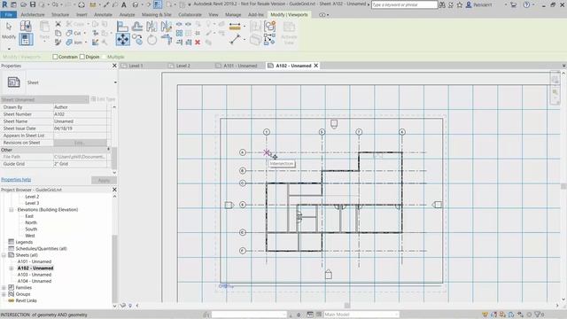Click Print in quick access toolbar
Viewport: 567px width, 319px height.
[x=82, y=4]
